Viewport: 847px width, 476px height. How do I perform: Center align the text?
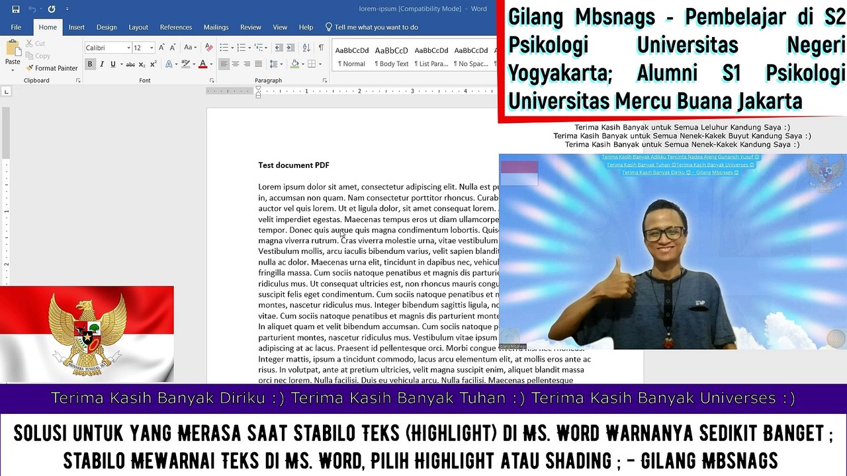coord(235,64)
